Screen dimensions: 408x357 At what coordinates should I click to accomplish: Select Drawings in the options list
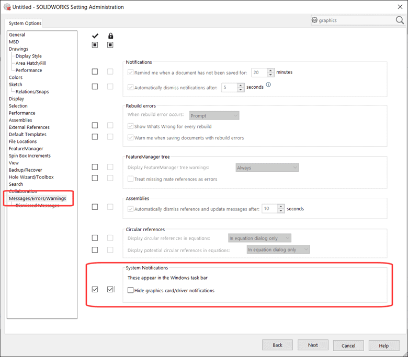point(18,49)
